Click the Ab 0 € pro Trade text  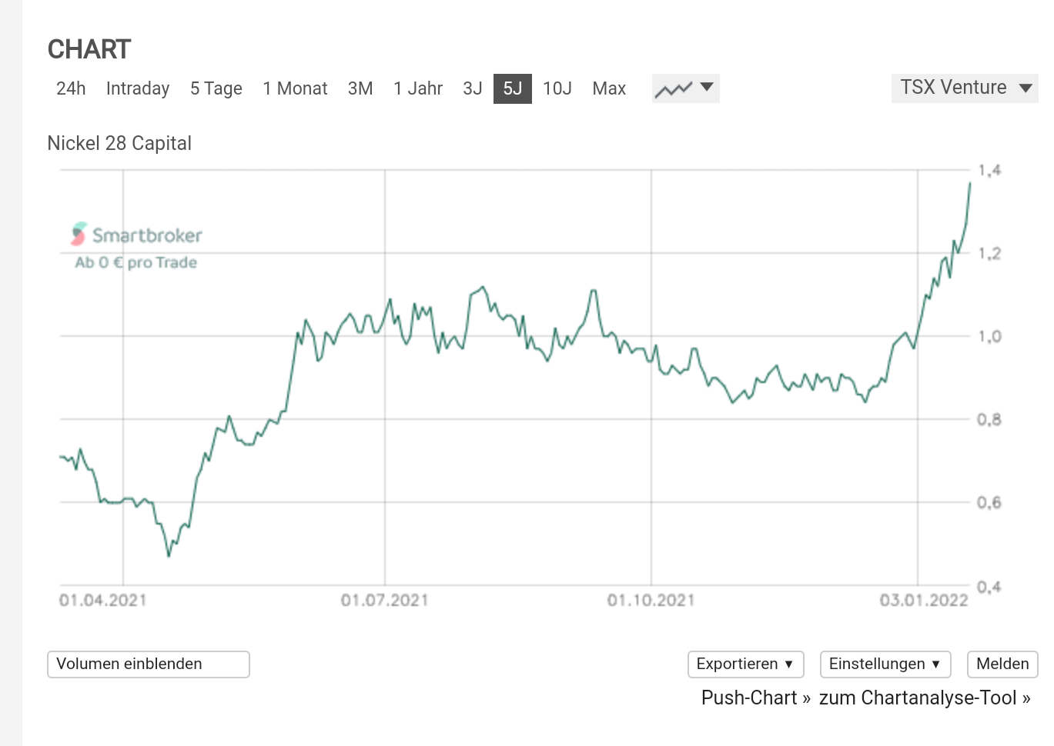(136, 262)
